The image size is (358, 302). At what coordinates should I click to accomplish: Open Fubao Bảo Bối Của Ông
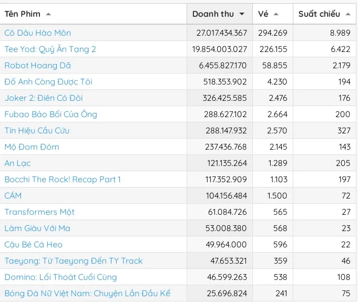[50, 114]
